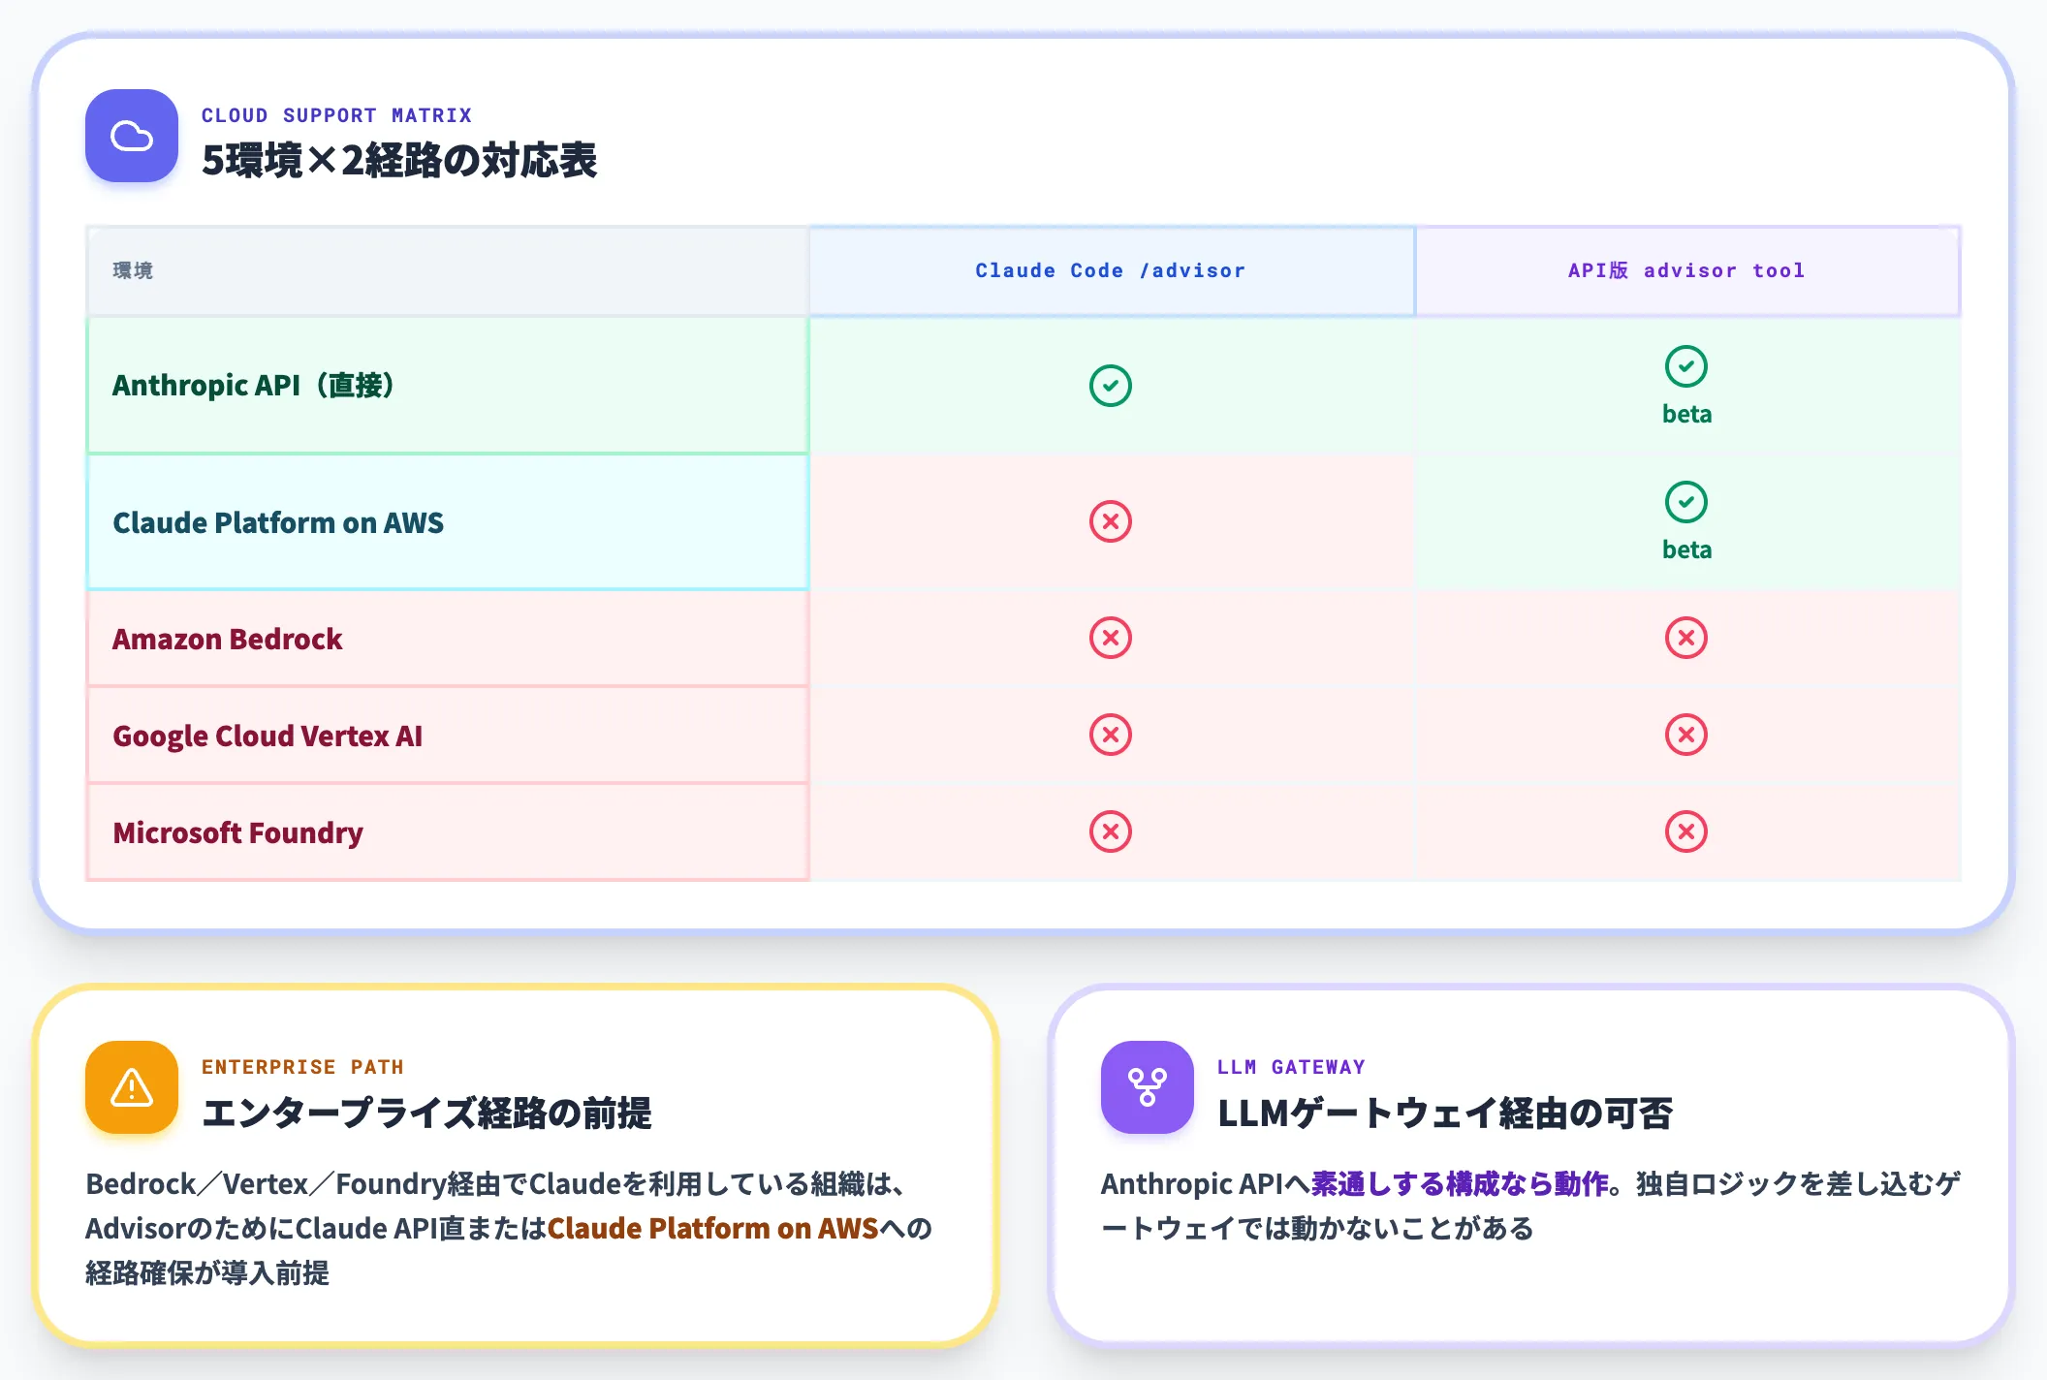Viewport: 2047px width, 1380px height.
Task: Click the heading '5環境×2経路の対応表'
Action: [x=399, y=161]
